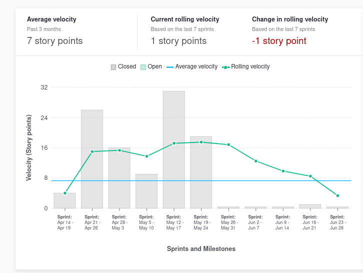This screenshot has width=363, height=273.
Task: Select the May 5 - May 10 sprint bar
Action: tap(146, 192)
